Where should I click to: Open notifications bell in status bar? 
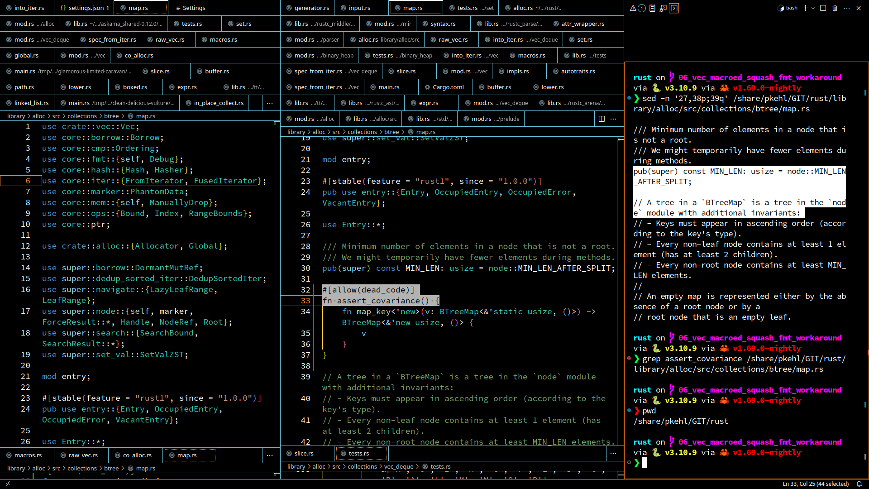[859, 484]
